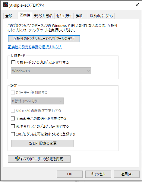Click すべてのユーザーの設定を変更 button
This screenshot has width=142, height=182.
click(39, 159)
